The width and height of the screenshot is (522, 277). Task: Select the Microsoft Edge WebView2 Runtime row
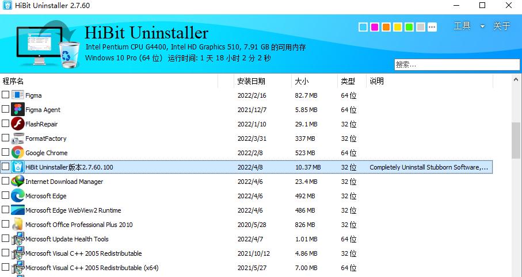coord(246,210)
